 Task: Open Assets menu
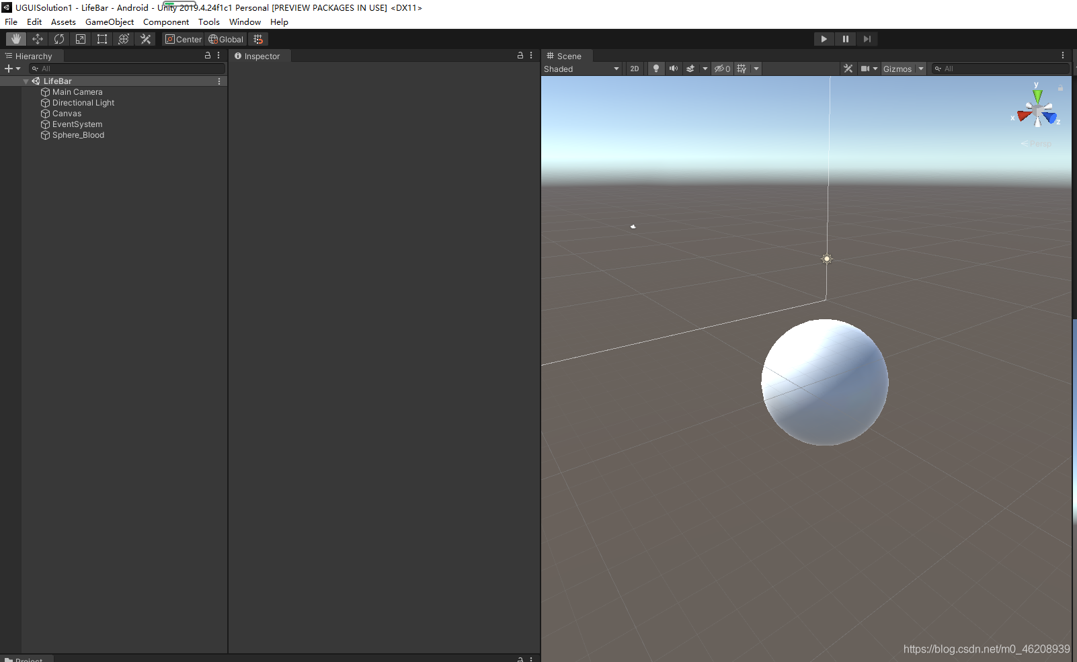click(63, 22)
